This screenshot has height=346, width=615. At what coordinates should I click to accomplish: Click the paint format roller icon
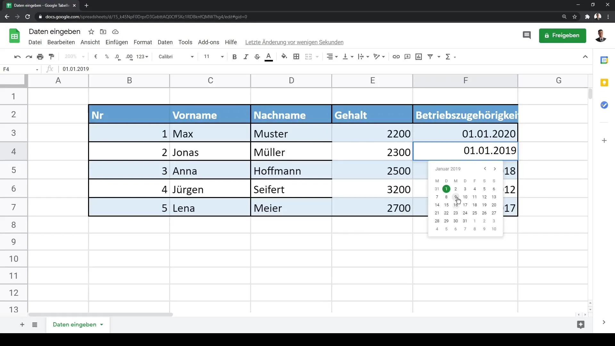(51, 57)
